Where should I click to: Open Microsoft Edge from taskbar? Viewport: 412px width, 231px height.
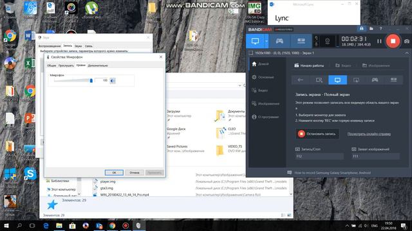tap(46, 226)
